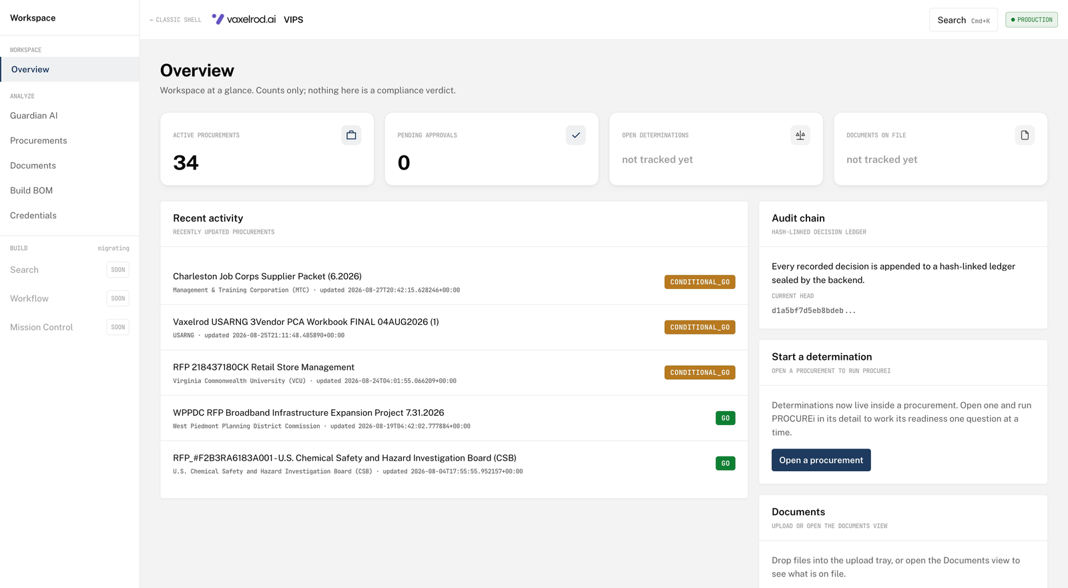The width and height of the screenshot is (1068, 588).
Task: Select the Search item under Build
Action: [x=69, y=270]
